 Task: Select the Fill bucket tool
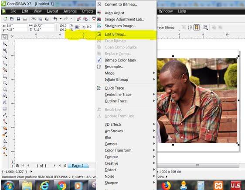(x=5, y=148)
